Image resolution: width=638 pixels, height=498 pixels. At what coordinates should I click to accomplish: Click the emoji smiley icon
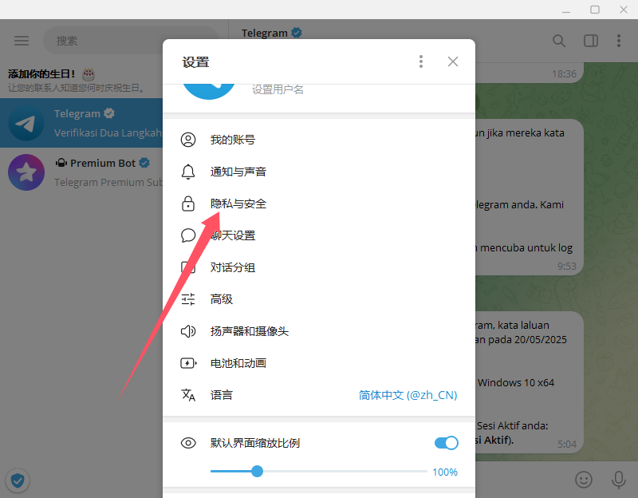[x=584, y=480]
